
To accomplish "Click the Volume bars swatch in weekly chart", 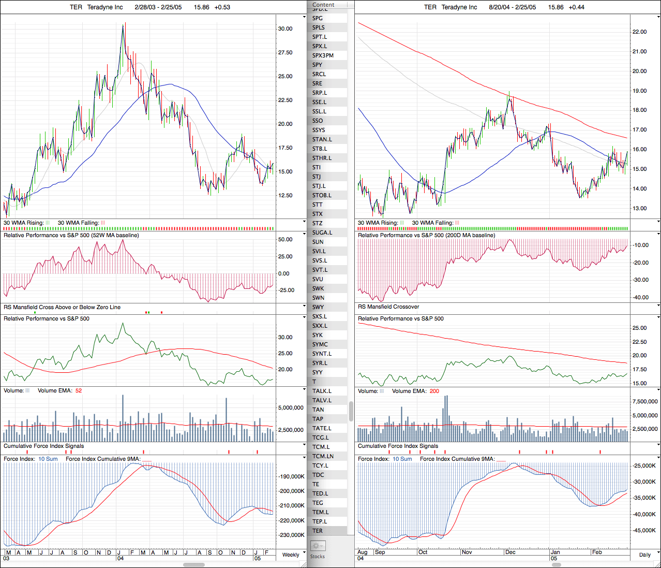I will click(28, 391).
